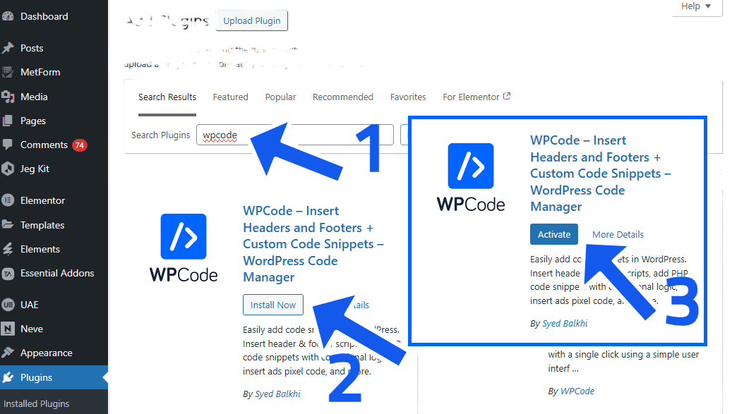The image size is (732, 414).
Task: Click the Appearance paintbrush icon
Action: (x=8, y=353)
